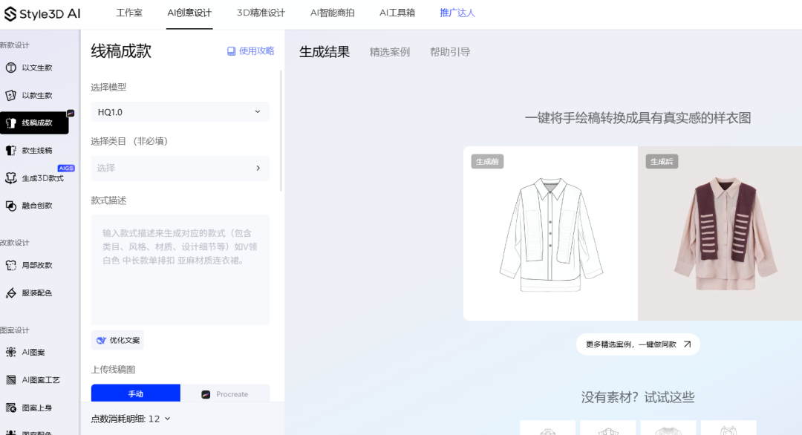This screenshot has height=435, width=802.
Task: Switch upload mode to Procreate
Action: 226,393
